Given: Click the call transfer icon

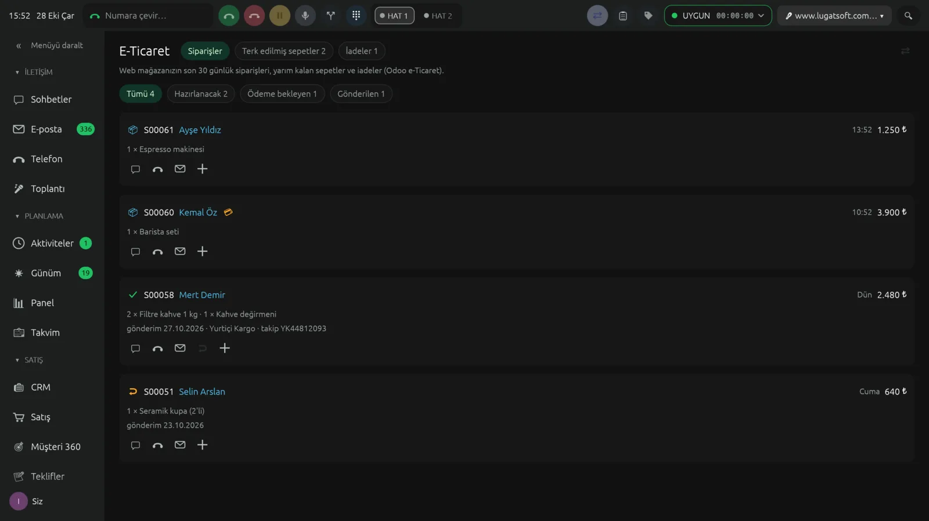Looking at the screenshot, I should point(331,16).
